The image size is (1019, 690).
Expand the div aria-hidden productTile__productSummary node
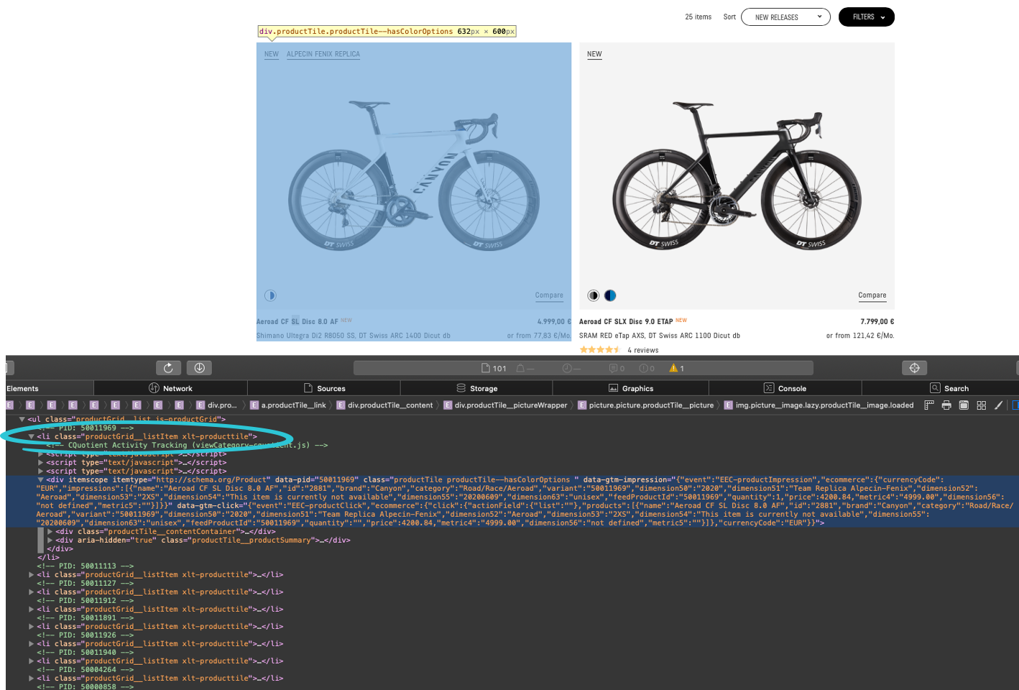click(x=50, y=540)
